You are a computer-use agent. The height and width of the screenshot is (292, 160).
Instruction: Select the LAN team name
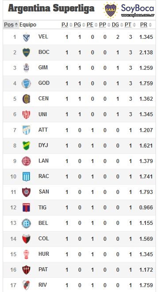43,161
